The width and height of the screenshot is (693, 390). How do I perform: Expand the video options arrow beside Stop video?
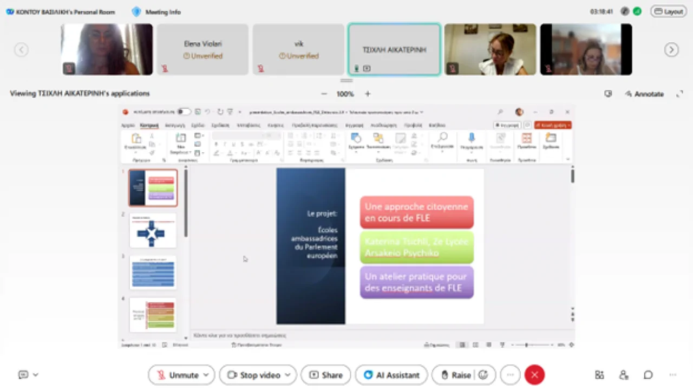(287, 375)
